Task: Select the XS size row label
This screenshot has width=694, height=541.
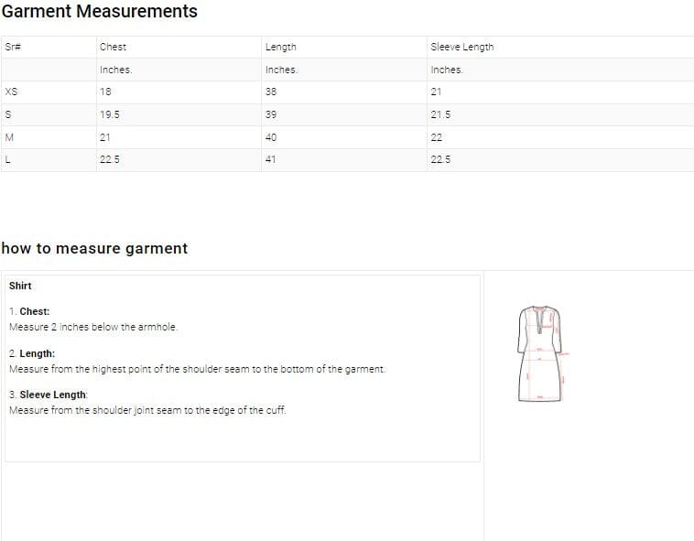Action: 11,92
